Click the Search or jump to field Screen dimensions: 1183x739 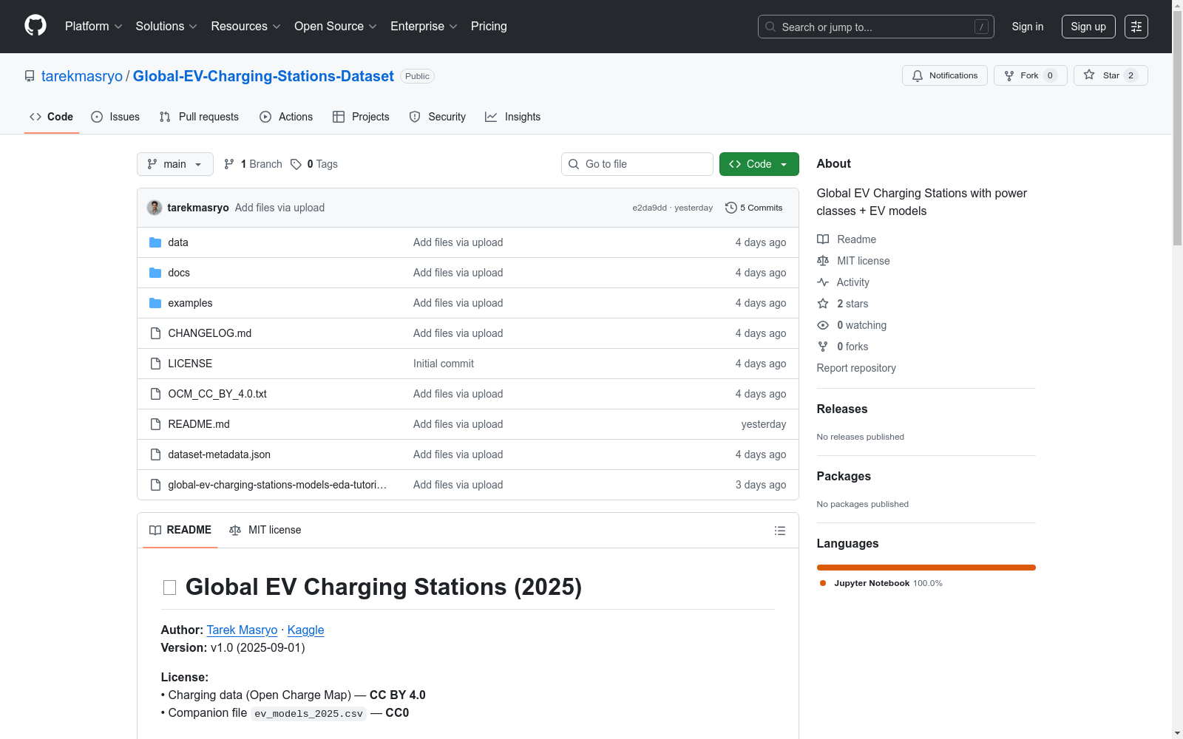pyautogui.click(x=876, y=27)
